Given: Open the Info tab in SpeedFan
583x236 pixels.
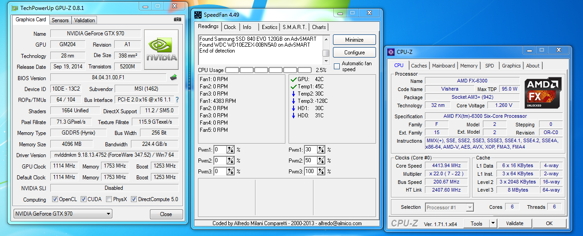Looking at the screenshot, I should 247,27.
